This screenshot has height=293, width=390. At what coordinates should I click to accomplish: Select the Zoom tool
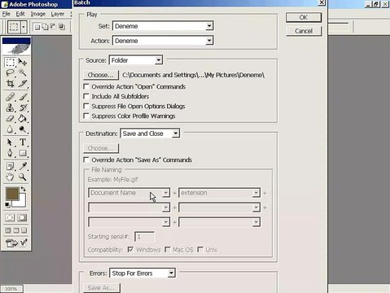tap(23, 177)
